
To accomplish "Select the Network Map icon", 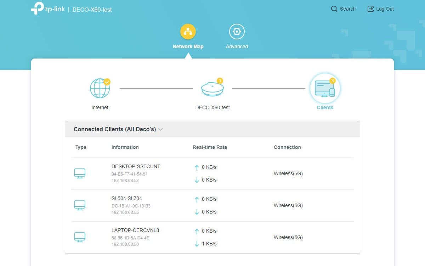I will point(188,32).
